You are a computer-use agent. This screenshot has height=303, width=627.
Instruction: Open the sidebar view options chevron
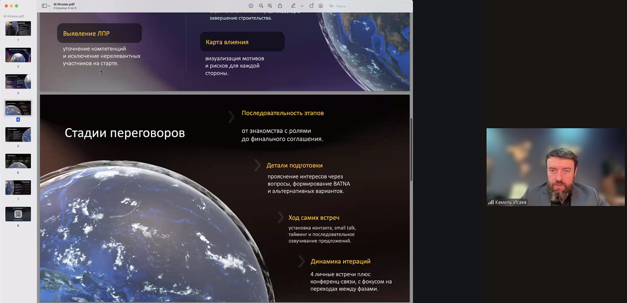tap(49, 6)
